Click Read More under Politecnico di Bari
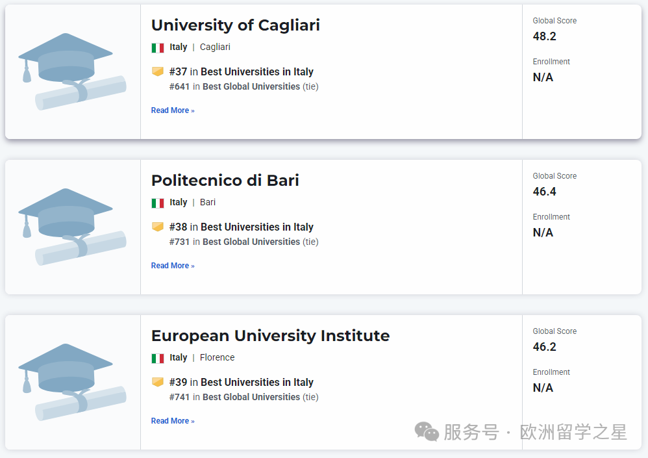The height and width of the screenshot is (458, 648). tap(173, 266)
